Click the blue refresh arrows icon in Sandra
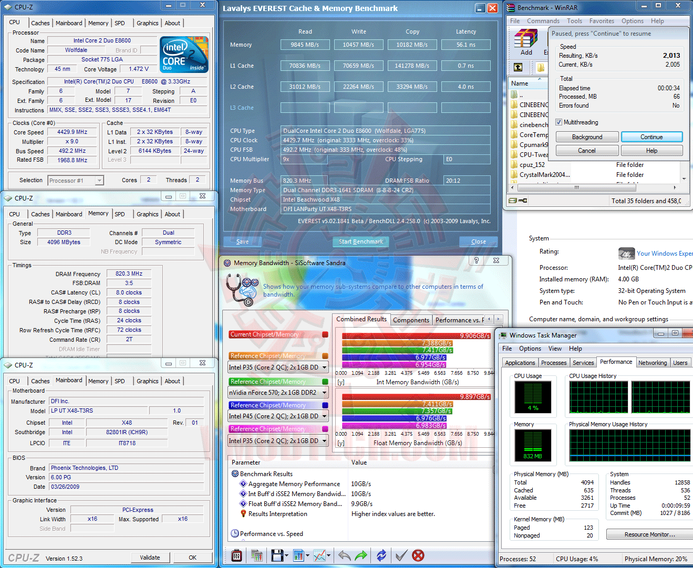This screenshot has height=568, width=693. [x=381, y=555]
